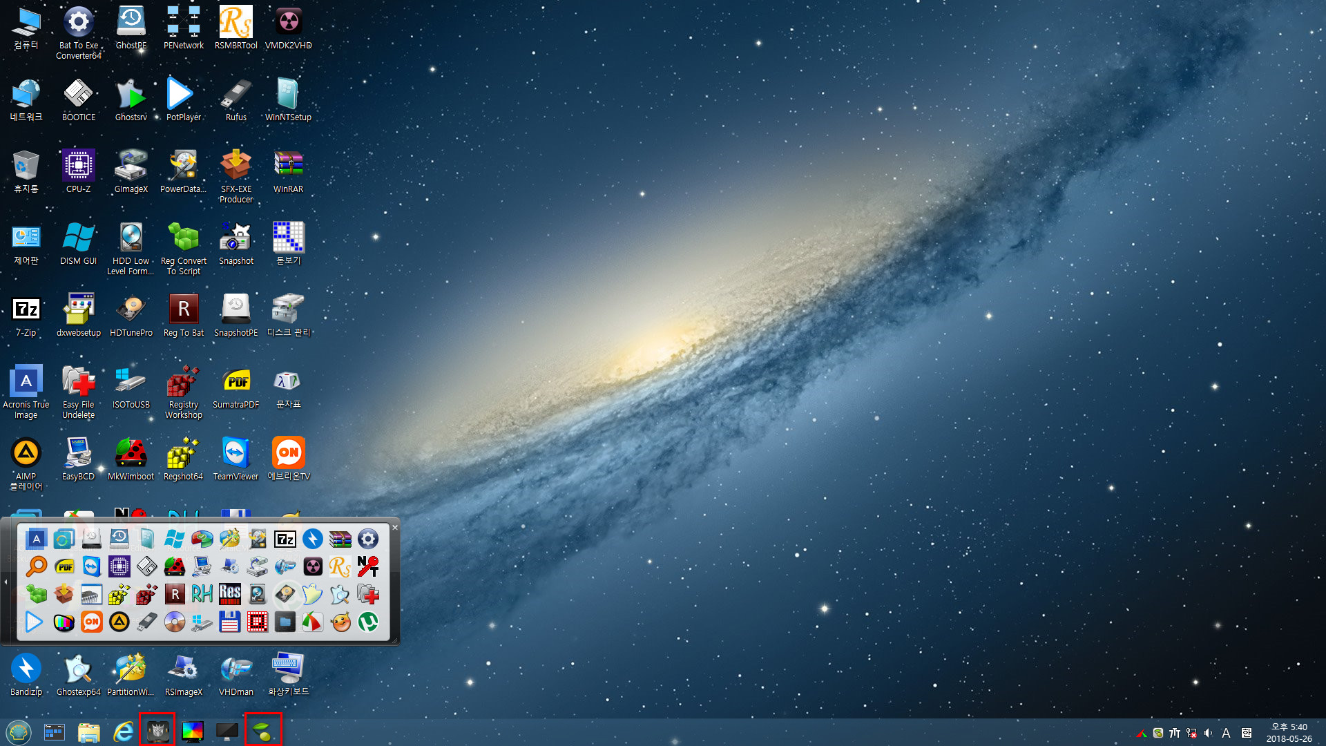Viewport: 1326px width, 746px height.
Task: Select Easy File Undelete desktop icon
Action: tap(79, 392)
